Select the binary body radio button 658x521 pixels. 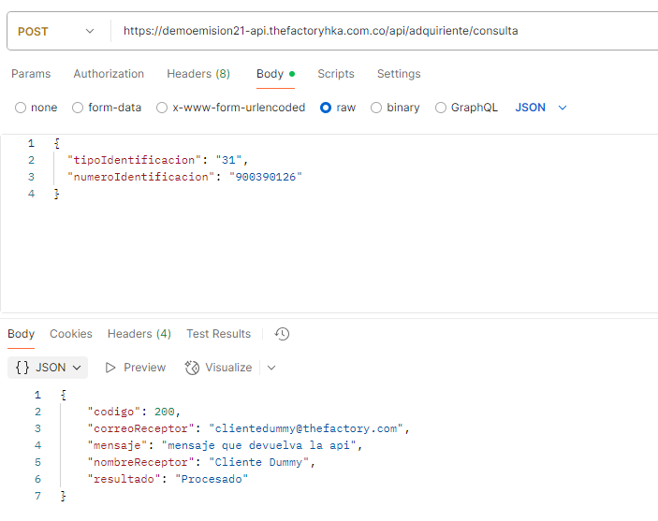376,108
